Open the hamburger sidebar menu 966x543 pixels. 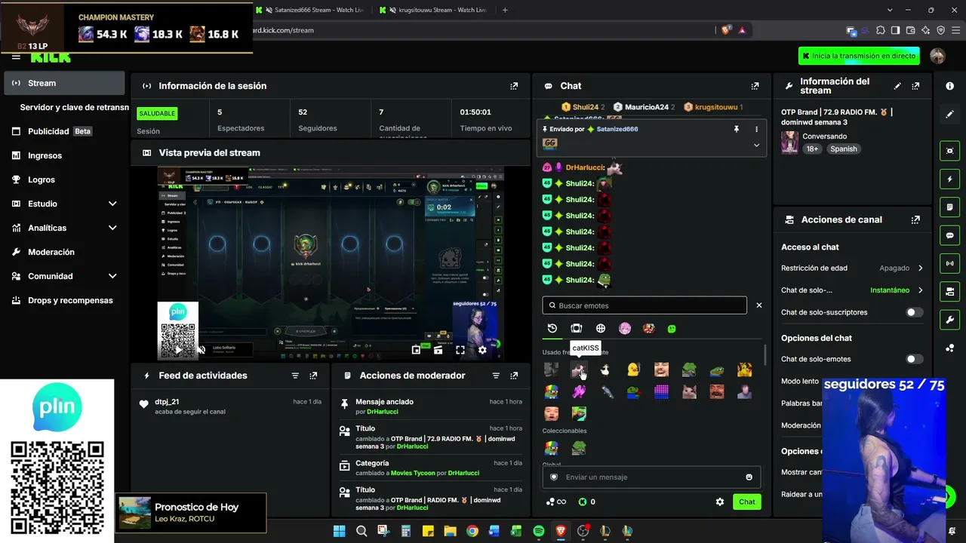pyautogui.click(x=16, y=57)
